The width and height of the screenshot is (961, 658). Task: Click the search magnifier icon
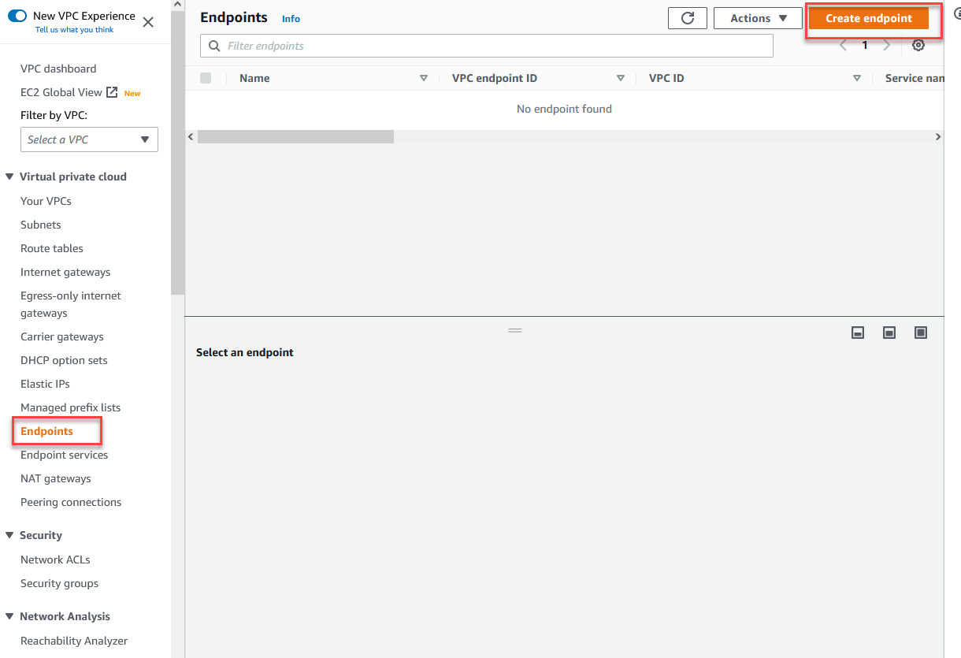(214, 46)
